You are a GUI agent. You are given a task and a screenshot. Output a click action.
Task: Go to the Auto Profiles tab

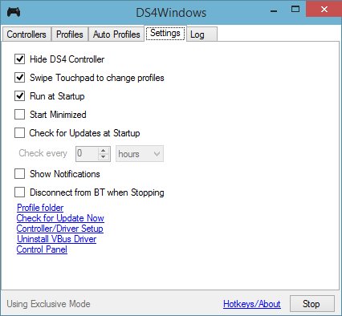coord(116,34)
